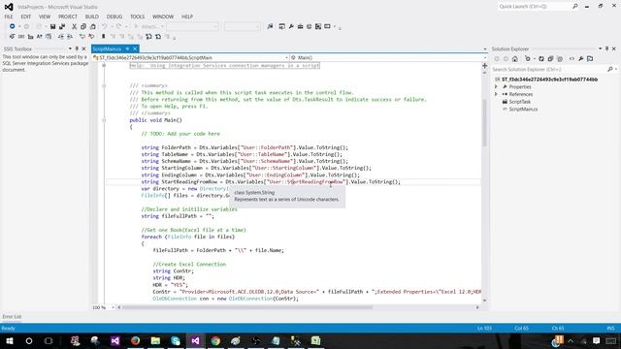Screen dimensions: 621x349
Task: Expand the Properties node in Solution Explorer
Action: click(496, 86)
